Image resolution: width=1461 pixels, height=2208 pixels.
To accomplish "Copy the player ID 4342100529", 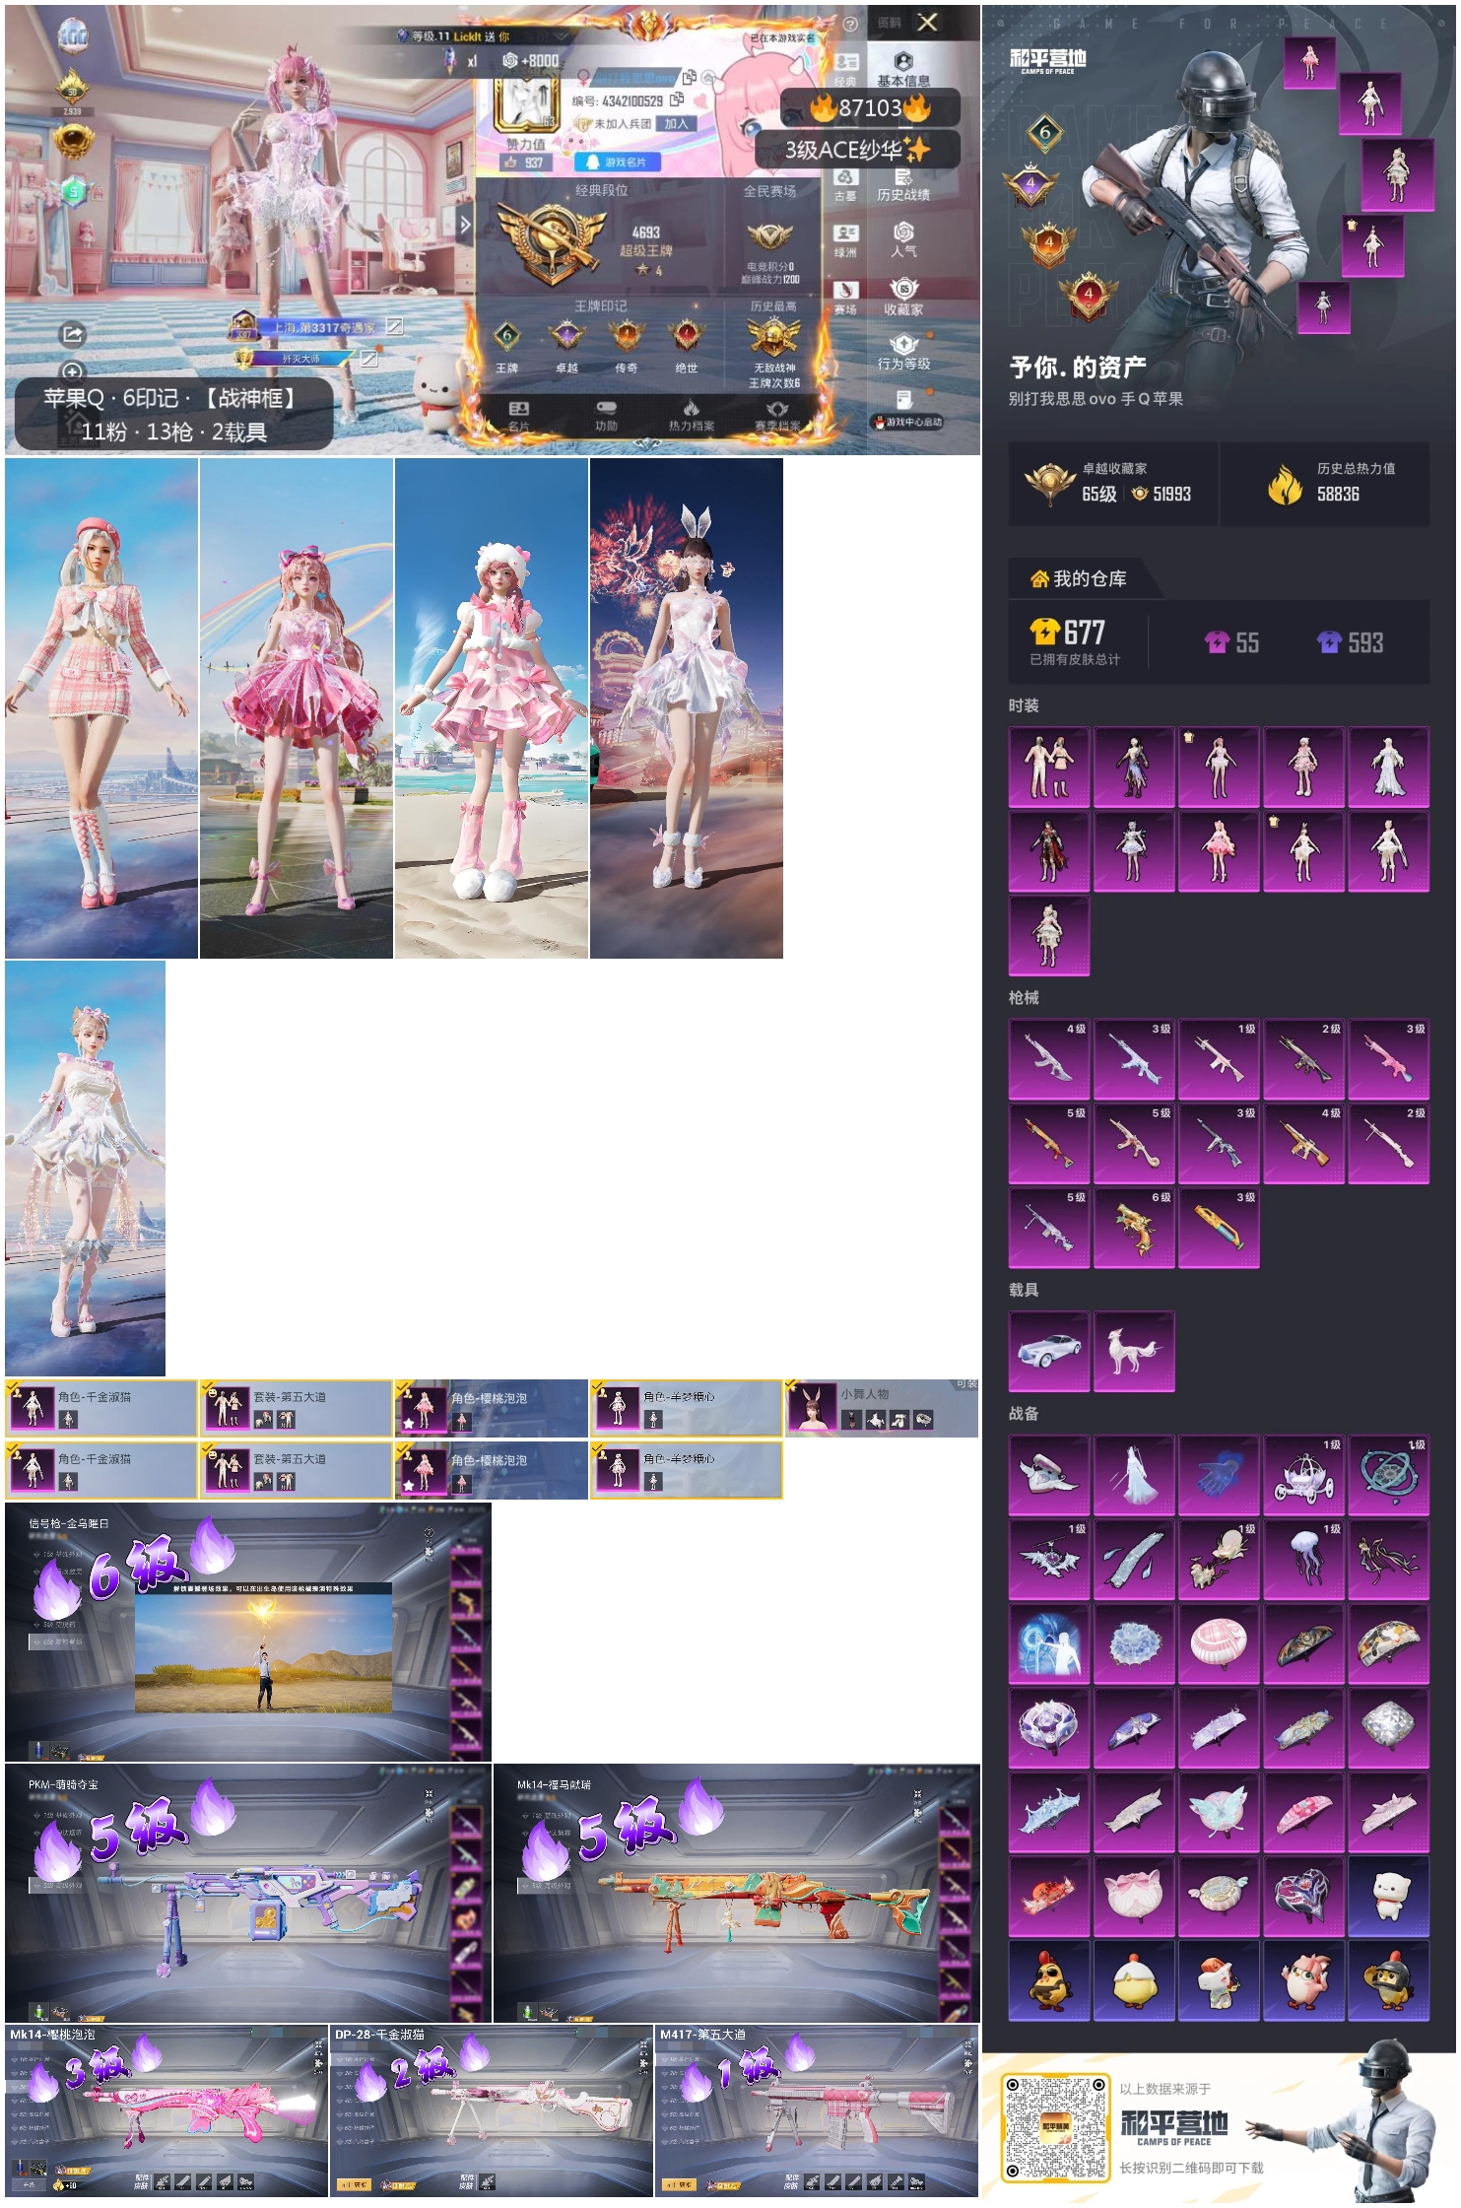I will (677, 100).
